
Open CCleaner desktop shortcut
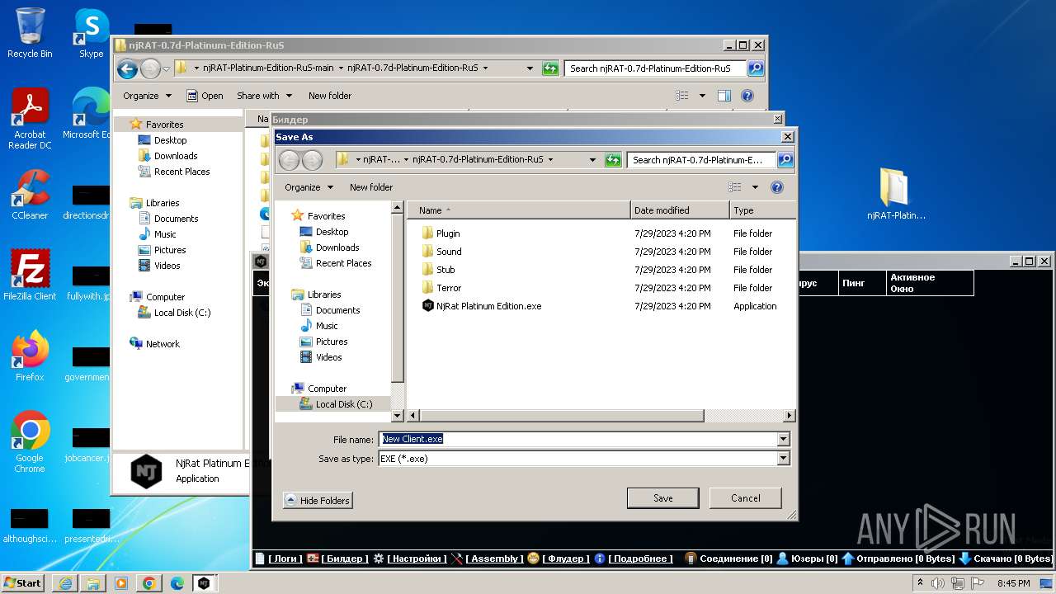pos(30,195)
